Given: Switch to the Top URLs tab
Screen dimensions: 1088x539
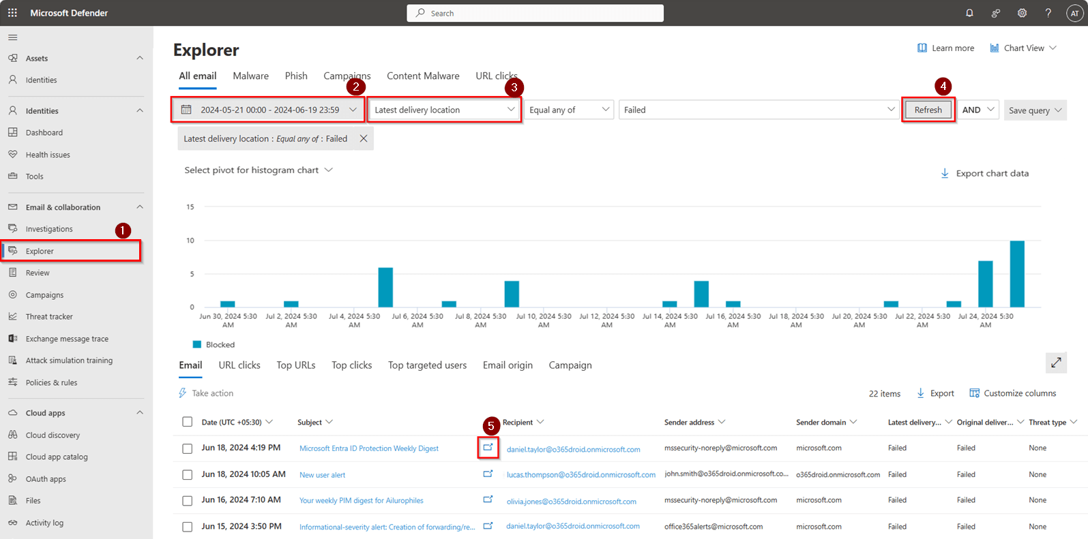Looking at the screenshot, I should [296, 365].
